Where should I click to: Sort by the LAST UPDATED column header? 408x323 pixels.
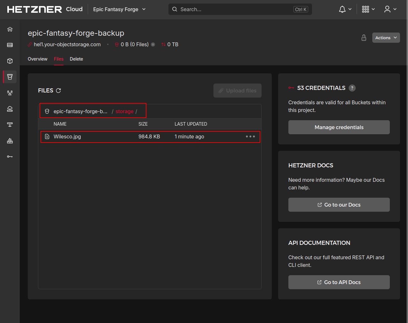tap(191, 124)
